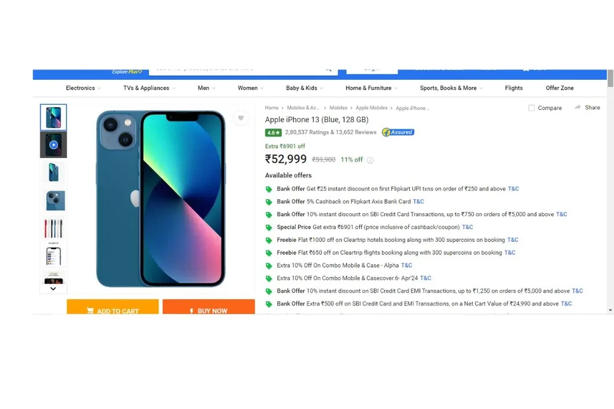Click the Flipkart Assured badge

(x=398, y=132)
